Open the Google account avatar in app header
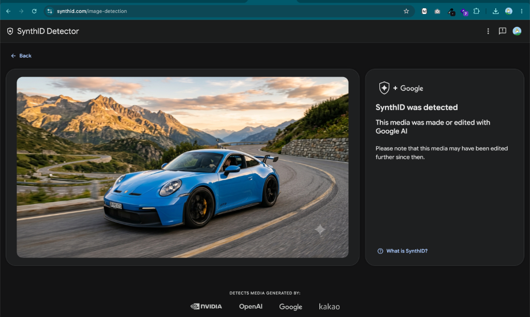Viewport: 530px width, 317px height. (517, 31)
